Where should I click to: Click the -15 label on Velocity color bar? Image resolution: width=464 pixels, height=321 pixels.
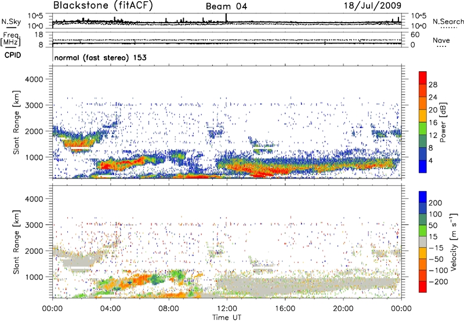point(436,248)
